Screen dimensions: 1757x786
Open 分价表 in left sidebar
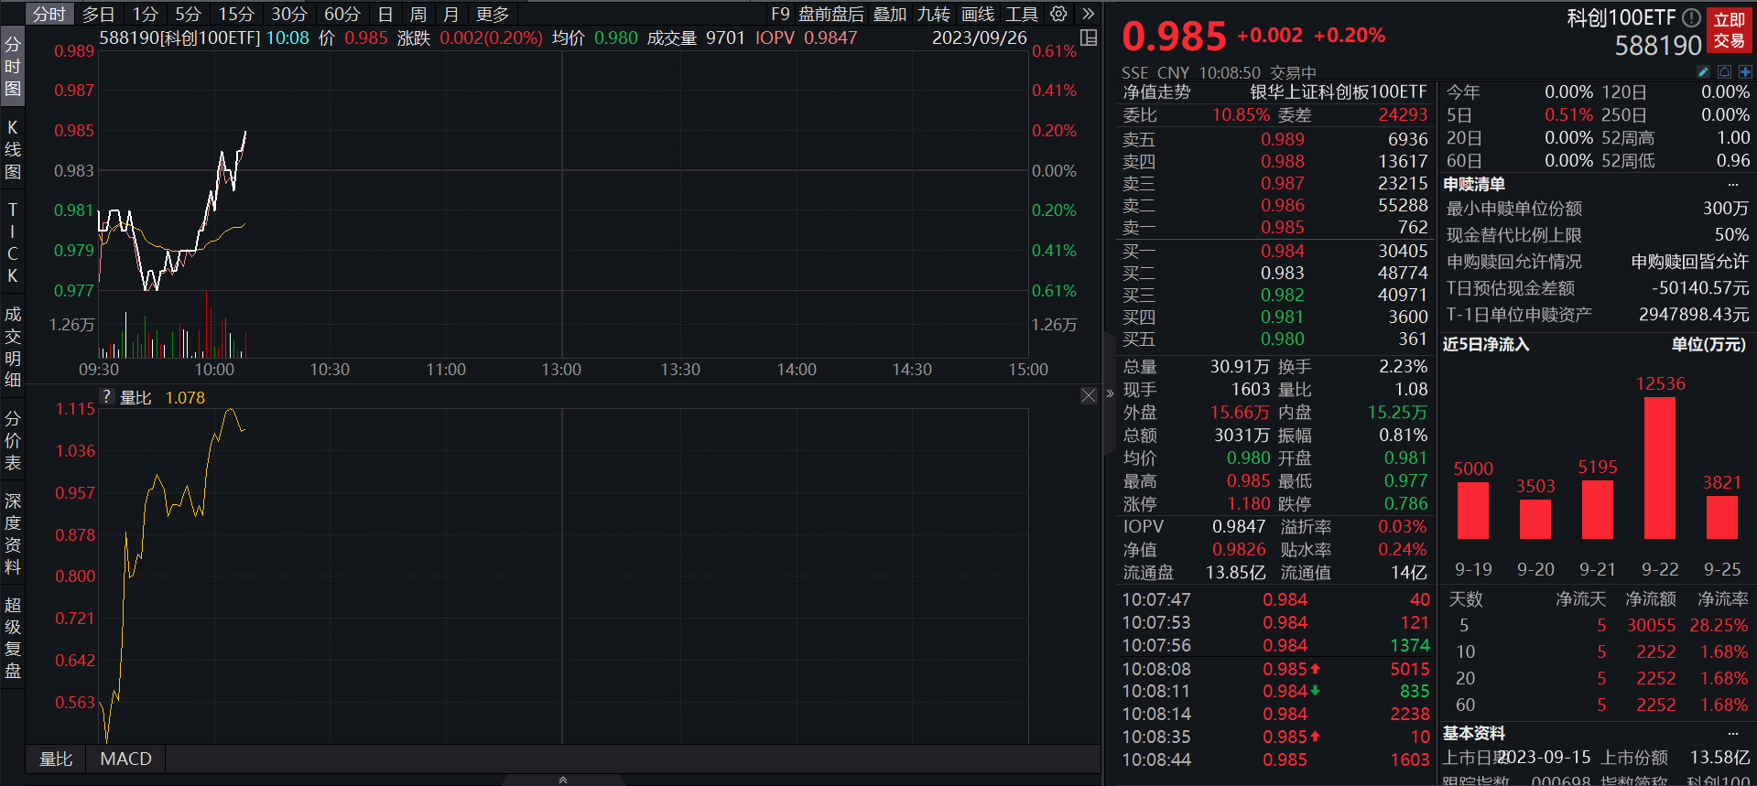pos(13,440)
